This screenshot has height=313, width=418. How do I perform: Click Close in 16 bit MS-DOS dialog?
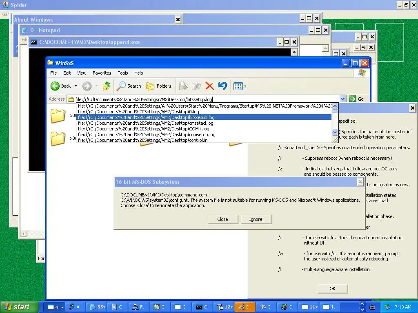pos(222,219)
